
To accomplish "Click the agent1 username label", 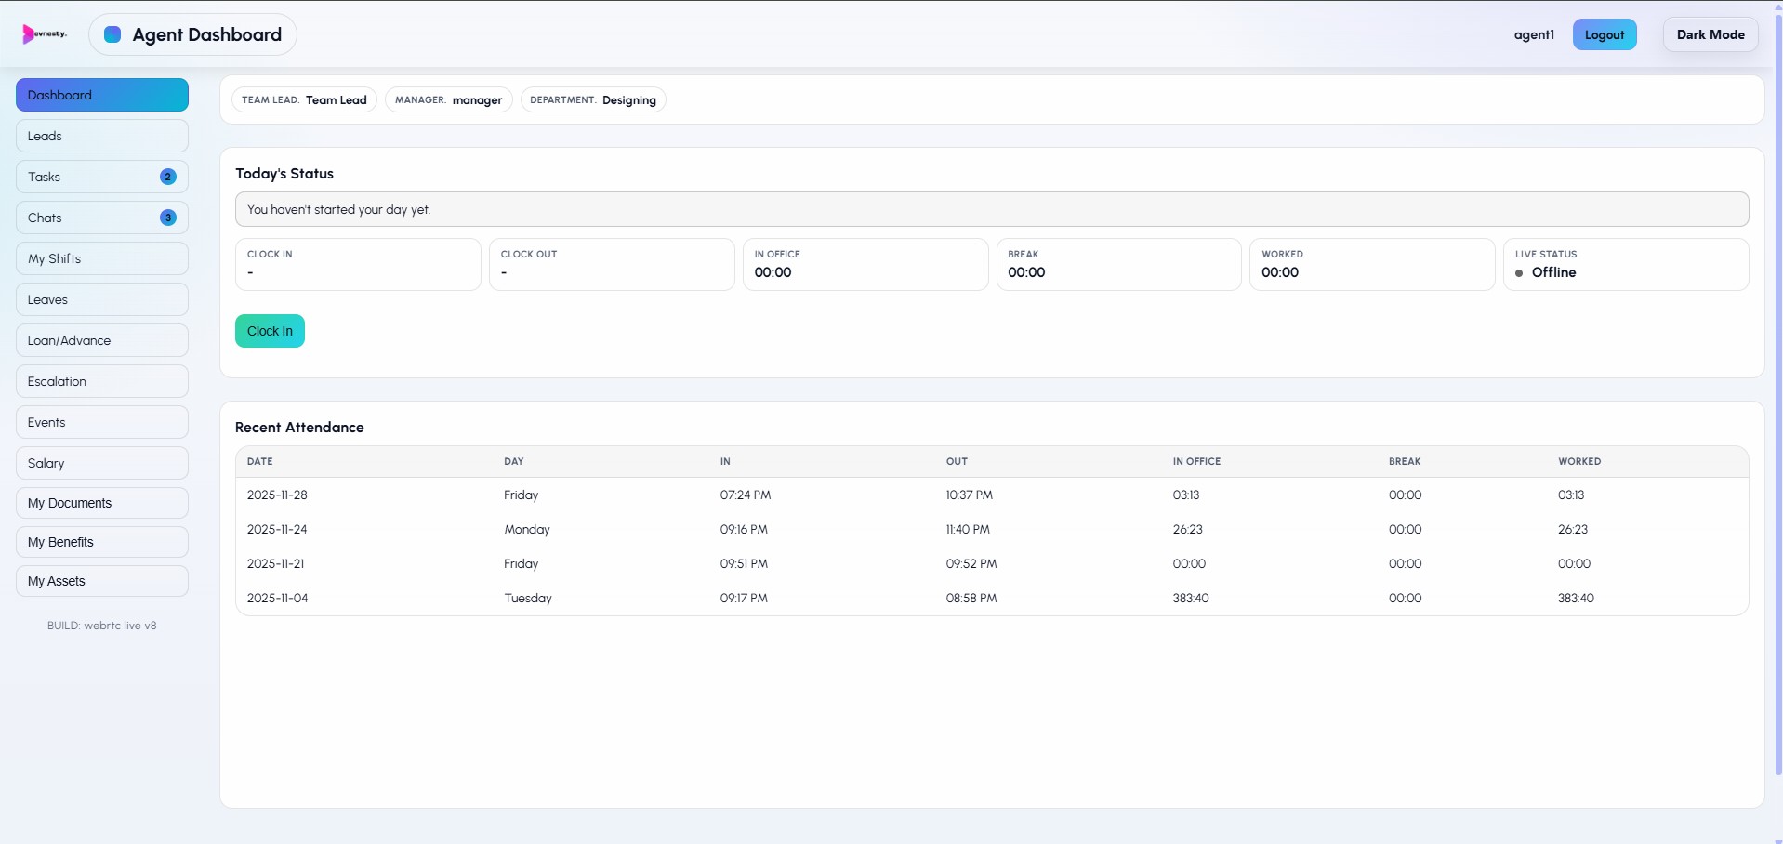I will click(1534, 34).
